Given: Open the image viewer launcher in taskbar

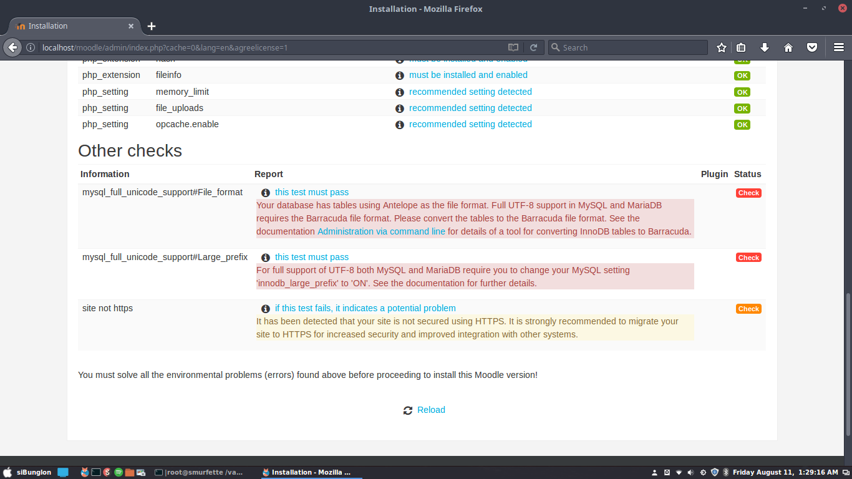Looking at the screenshot, I should [141, 472].
